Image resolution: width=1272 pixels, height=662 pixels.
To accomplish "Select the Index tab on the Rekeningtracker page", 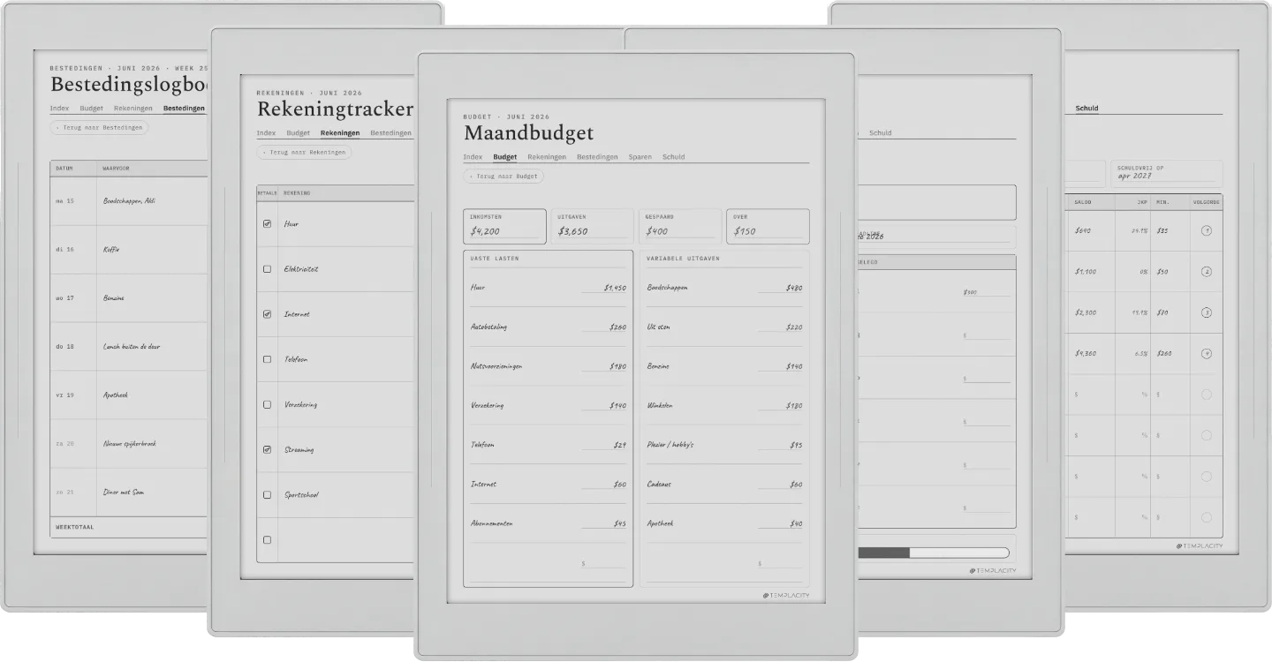I will 266,133.
